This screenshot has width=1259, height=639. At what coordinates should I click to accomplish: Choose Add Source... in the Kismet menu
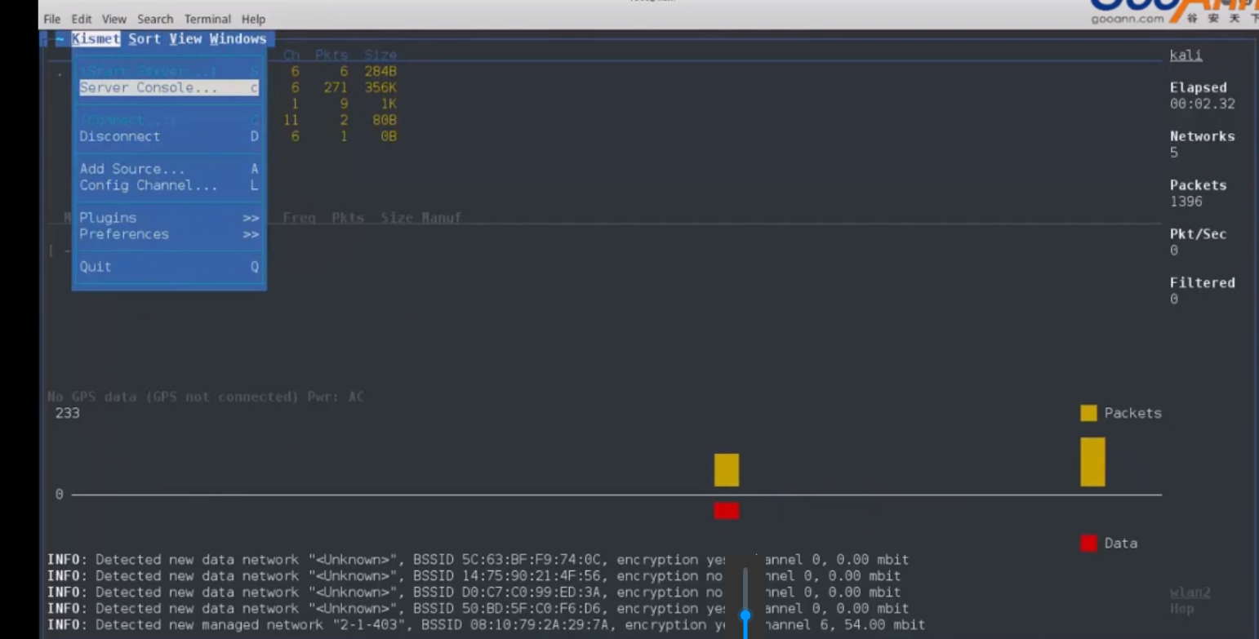(169, 169)
